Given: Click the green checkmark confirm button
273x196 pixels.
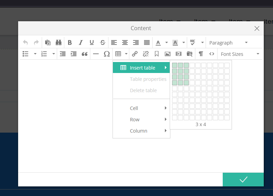Looking at the screenshot, I should point(243,180).
